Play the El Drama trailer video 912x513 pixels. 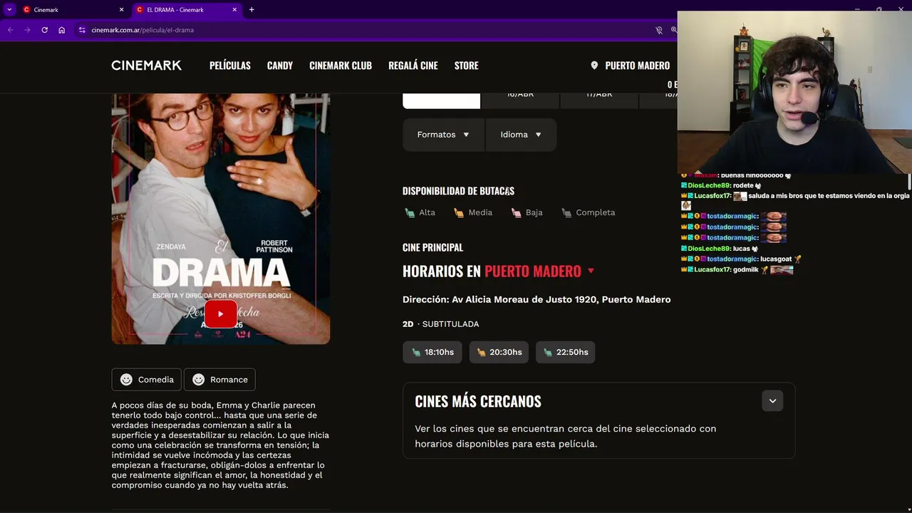pyautogui.click(x=220, y=314)
